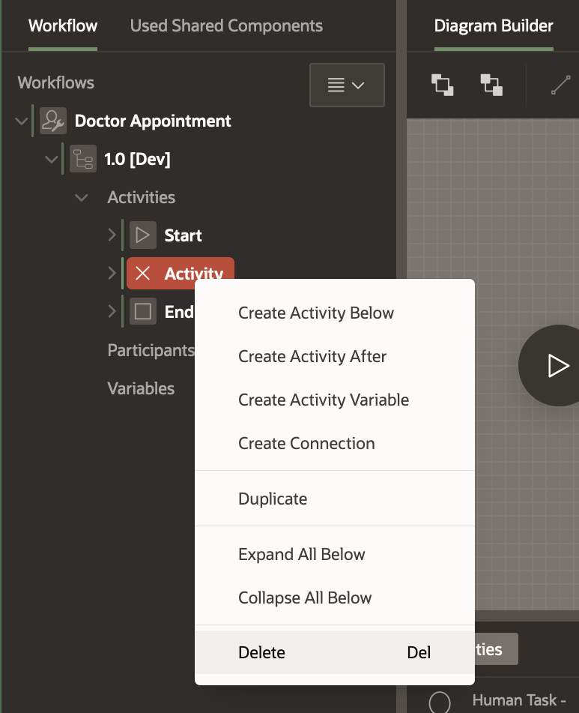Open the Workflows tree options dropdown
The width and height of the screenshot is (579, 713).
[x=347, y=85]
